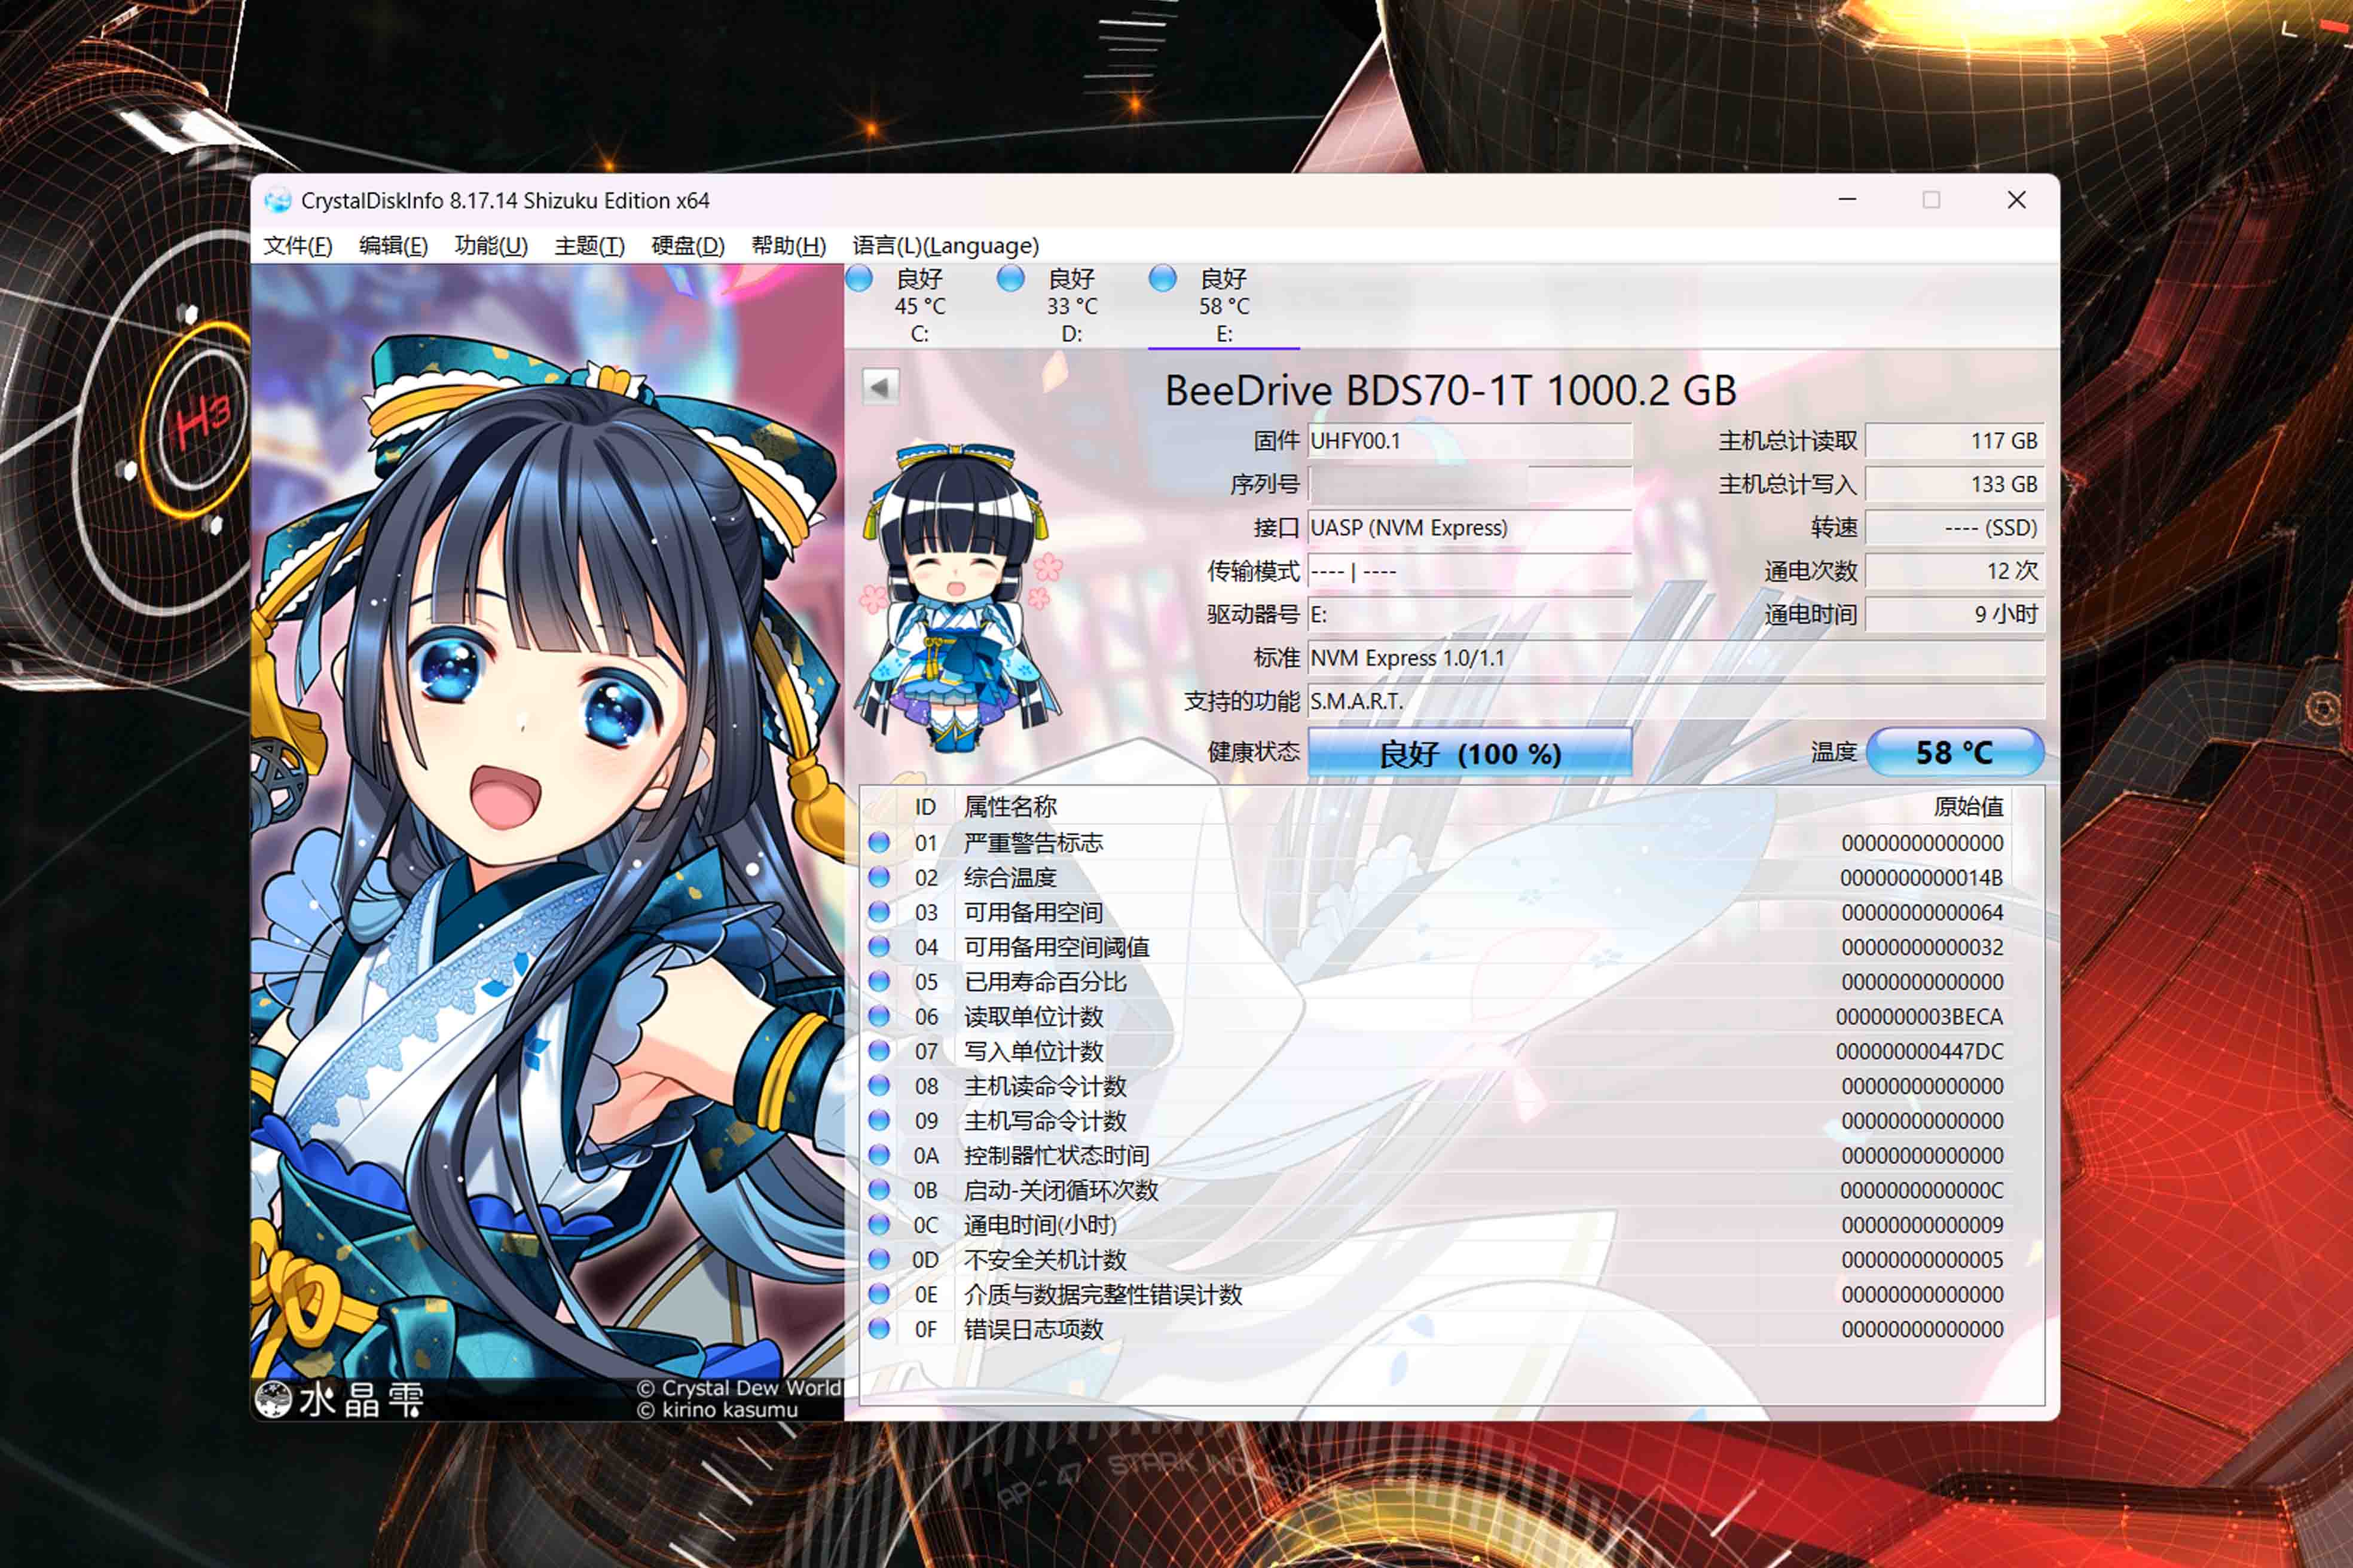Click the transfer mode field ---- | ----
Image resolution: width=2353 pixels, height=1568 pixels.
click(1469, 571)
